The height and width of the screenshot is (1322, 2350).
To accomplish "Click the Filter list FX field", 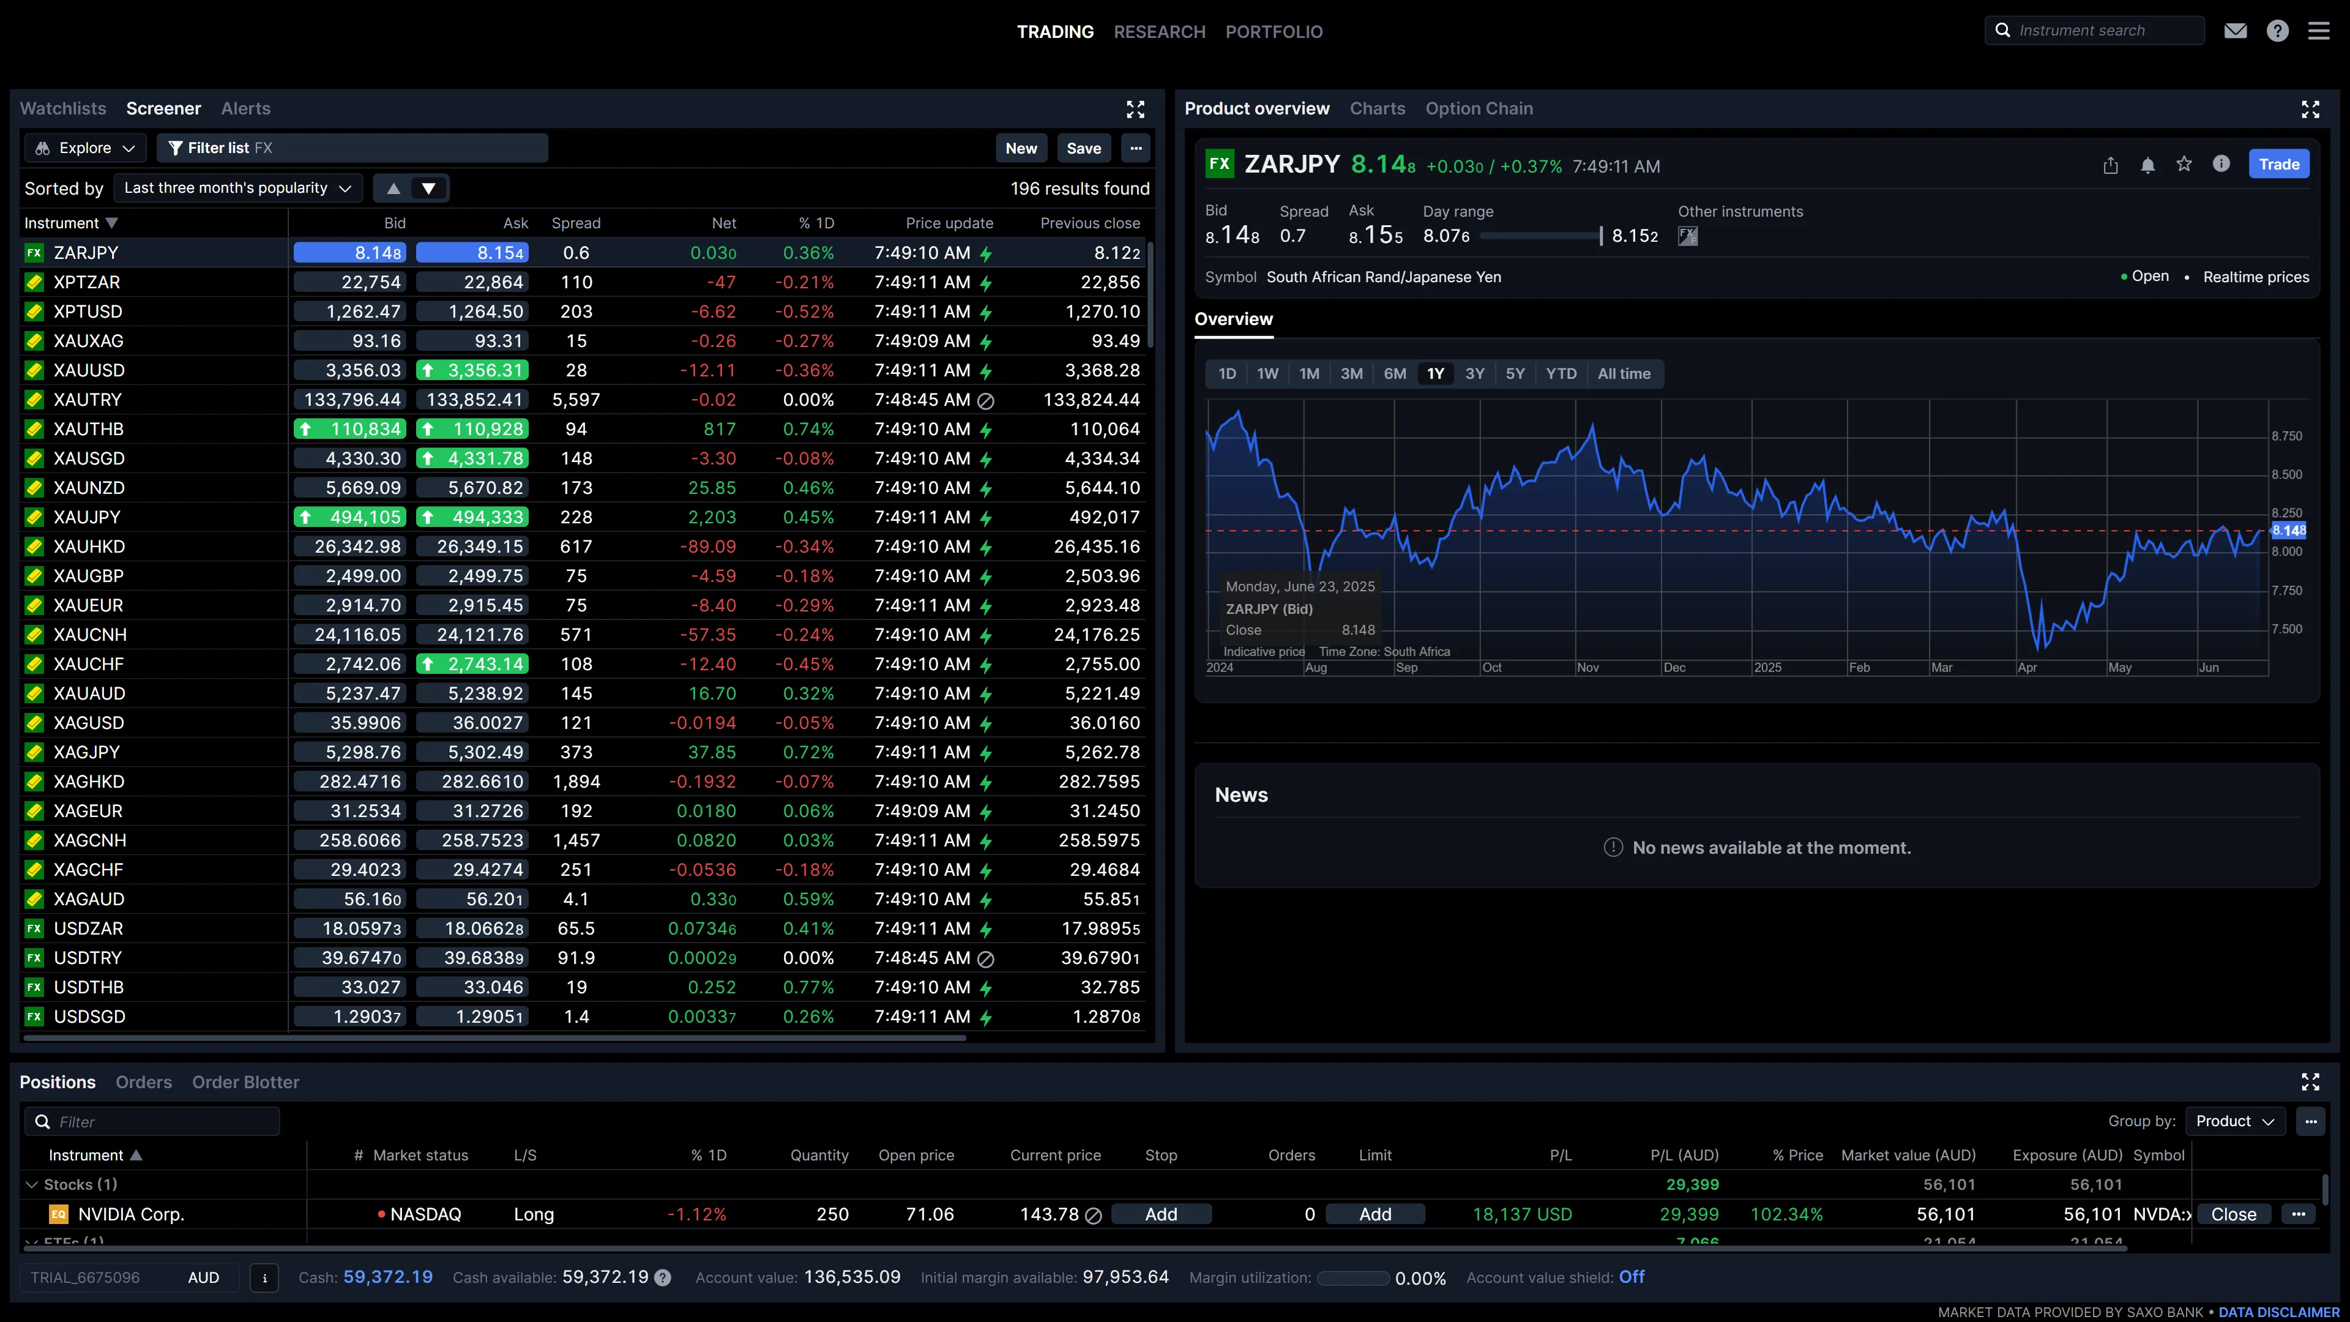I will 352,148.
